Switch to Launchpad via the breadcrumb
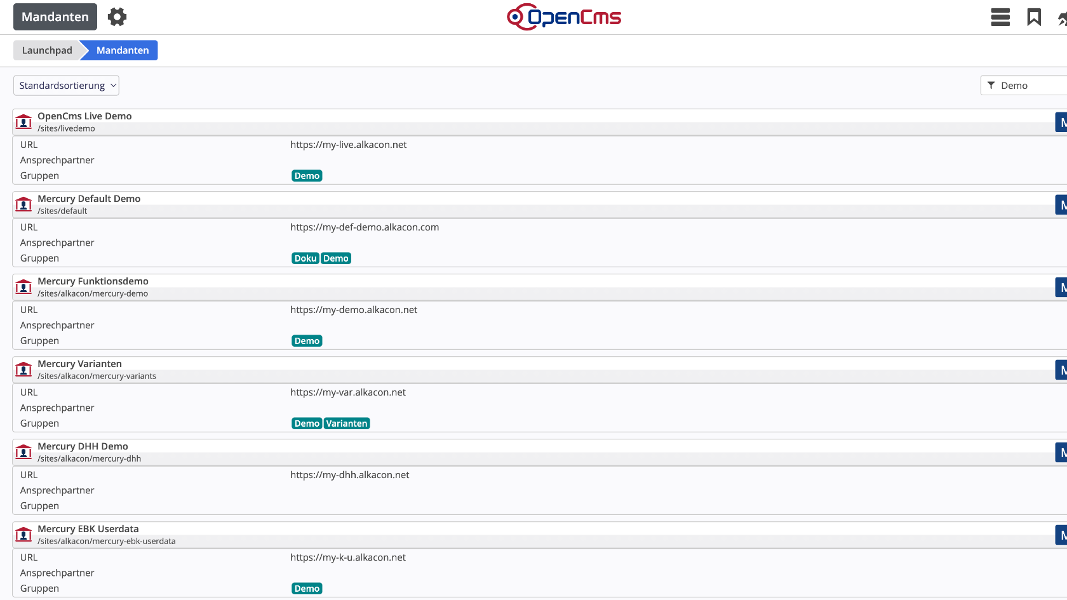 click(x=46, y=50)
